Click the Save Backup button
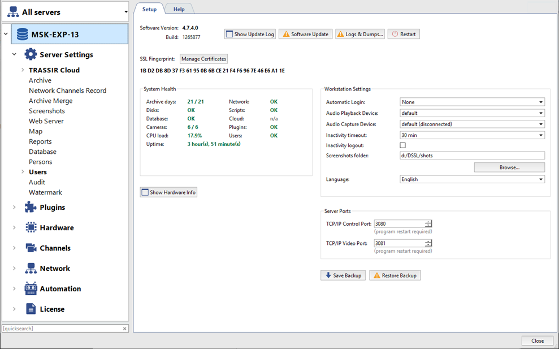The image size is (559, 349). 343,275
